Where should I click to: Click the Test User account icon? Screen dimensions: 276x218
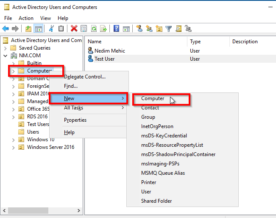pyautogui.click(x=90, y=59)
